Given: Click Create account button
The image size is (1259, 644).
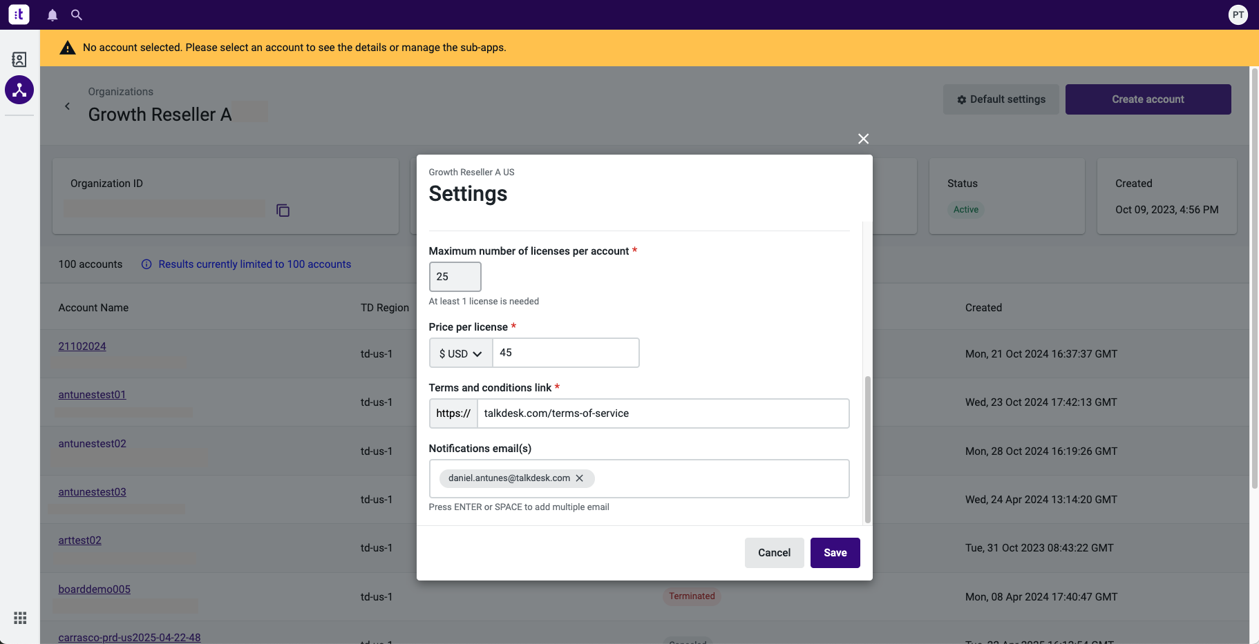Looking at the screenshot, I should point(1148,99).
